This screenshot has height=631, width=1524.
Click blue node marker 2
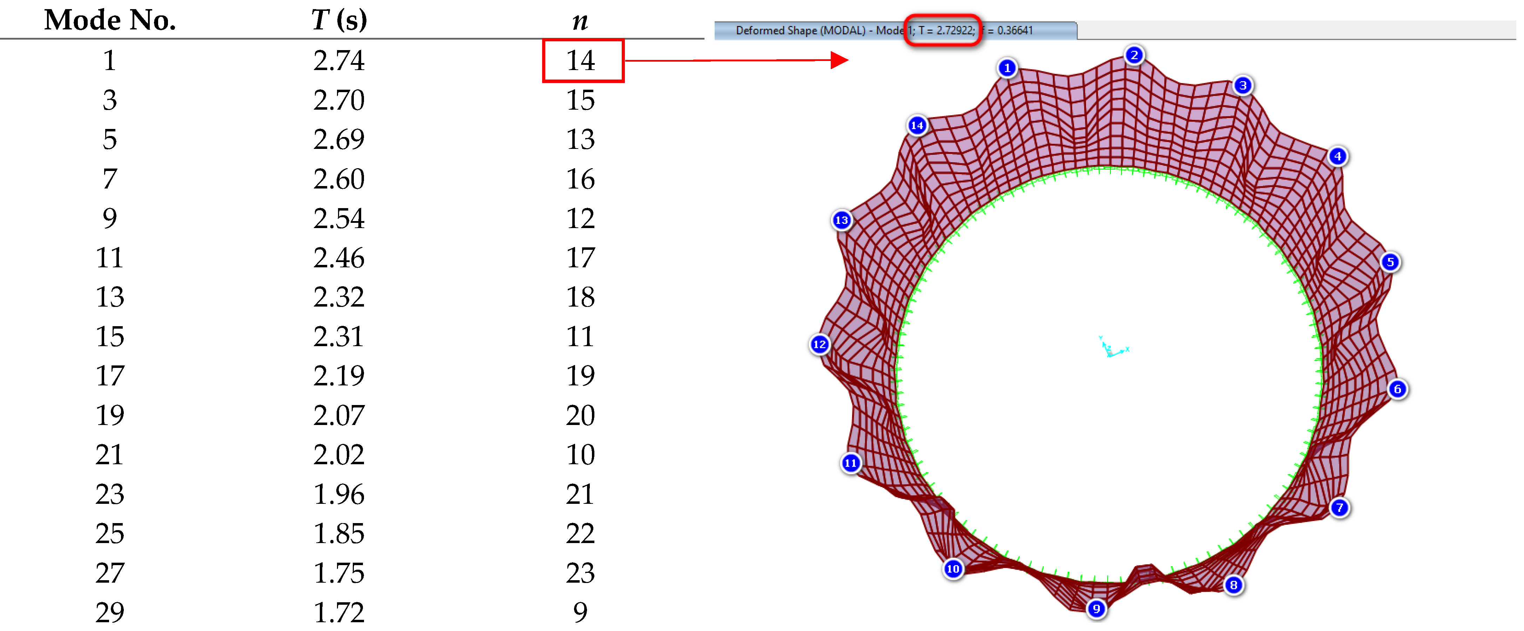click(1134, 55)
